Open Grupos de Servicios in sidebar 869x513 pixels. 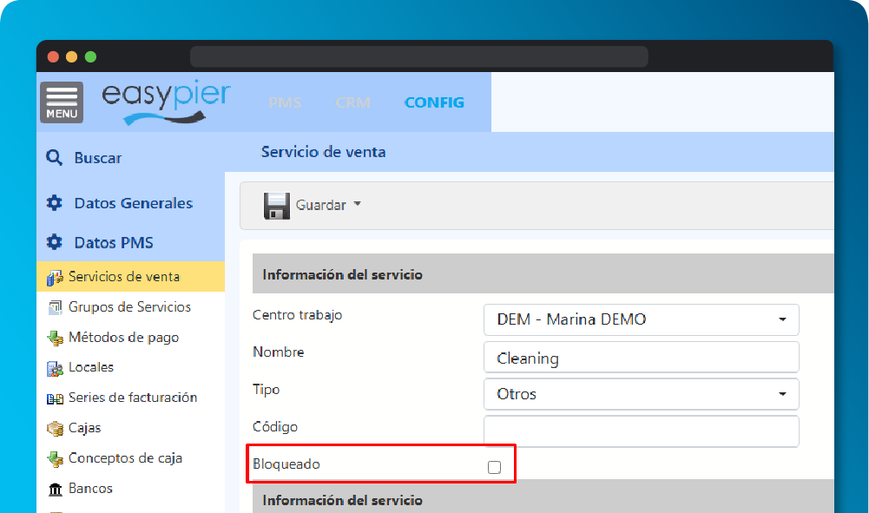point(129,307)
